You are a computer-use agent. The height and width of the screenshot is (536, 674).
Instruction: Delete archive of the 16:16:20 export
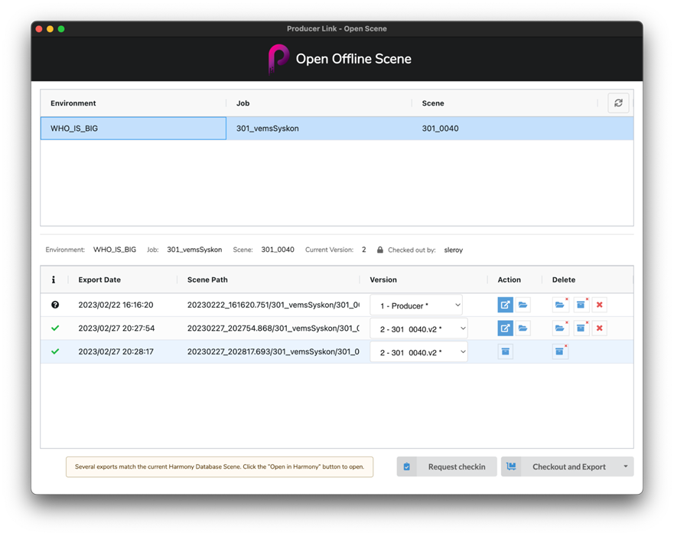click(x=581, y=305)
